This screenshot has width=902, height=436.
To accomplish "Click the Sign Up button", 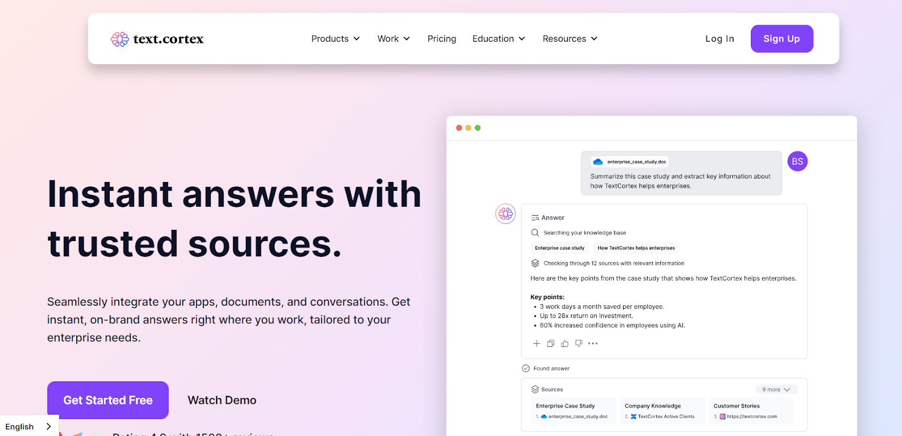I will pyautogui.click(x=782, y=39).
